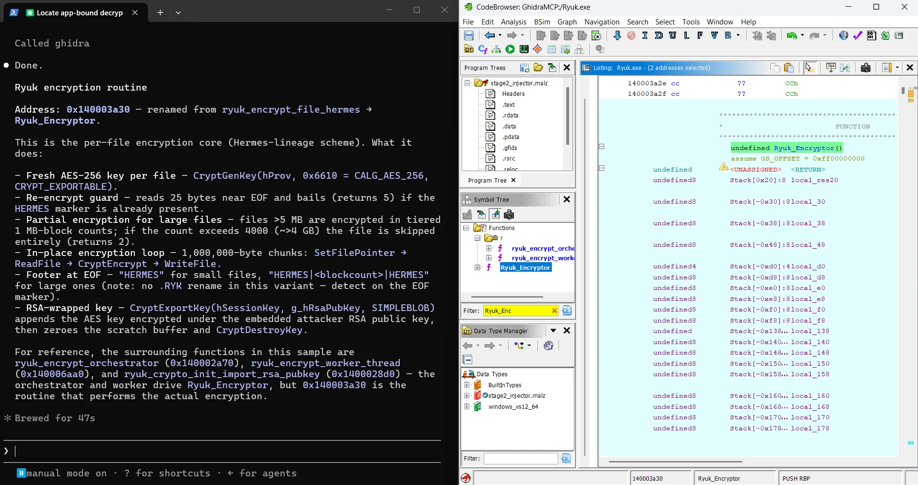This screenshot has width=918, height=485.
Task: Open the Search menu
Action: tap(637, 22)
